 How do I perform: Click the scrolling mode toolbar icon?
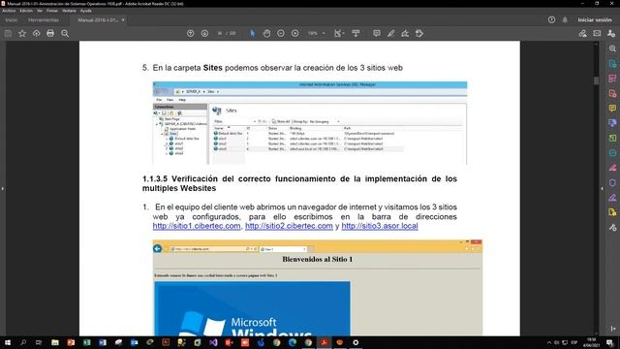356,34
